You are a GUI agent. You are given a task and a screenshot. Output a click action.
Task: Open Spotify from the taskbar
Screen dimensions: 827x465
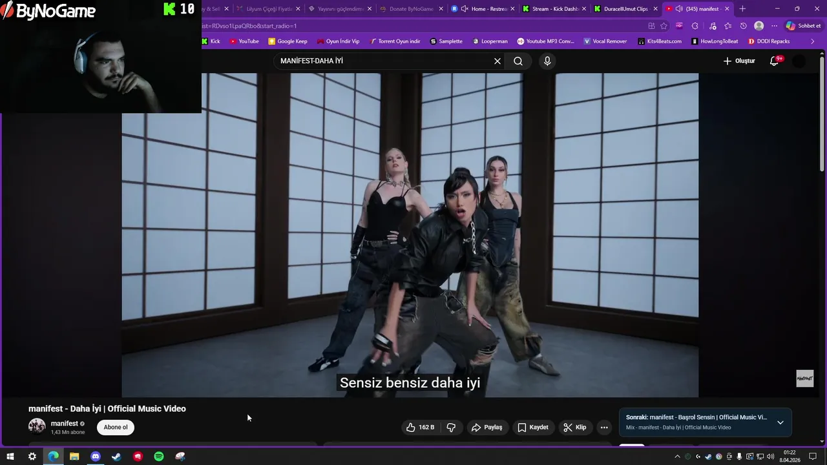(x=159, y=457)
